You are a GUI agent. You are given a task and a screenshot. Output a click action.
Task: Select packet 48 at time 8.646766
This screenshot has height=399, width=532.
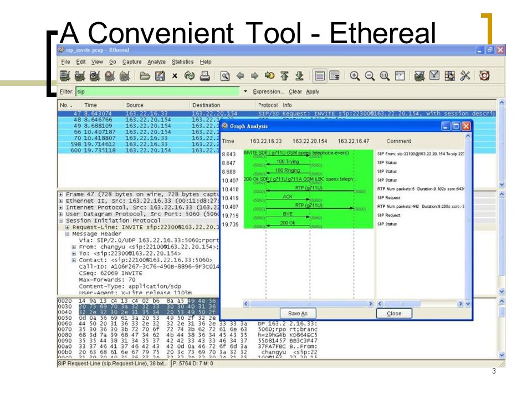tap(139, 120)
